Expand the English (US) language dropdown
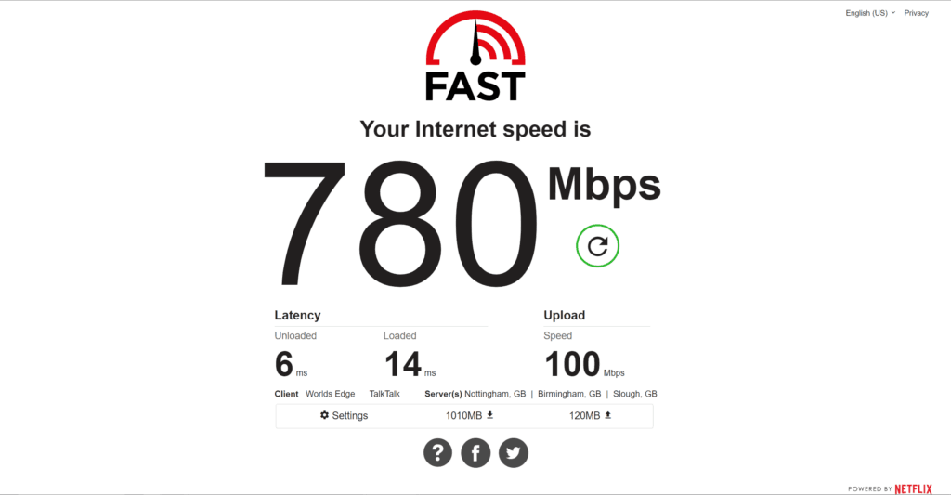The height and width of the screenshot is (495, 951). 870,13
